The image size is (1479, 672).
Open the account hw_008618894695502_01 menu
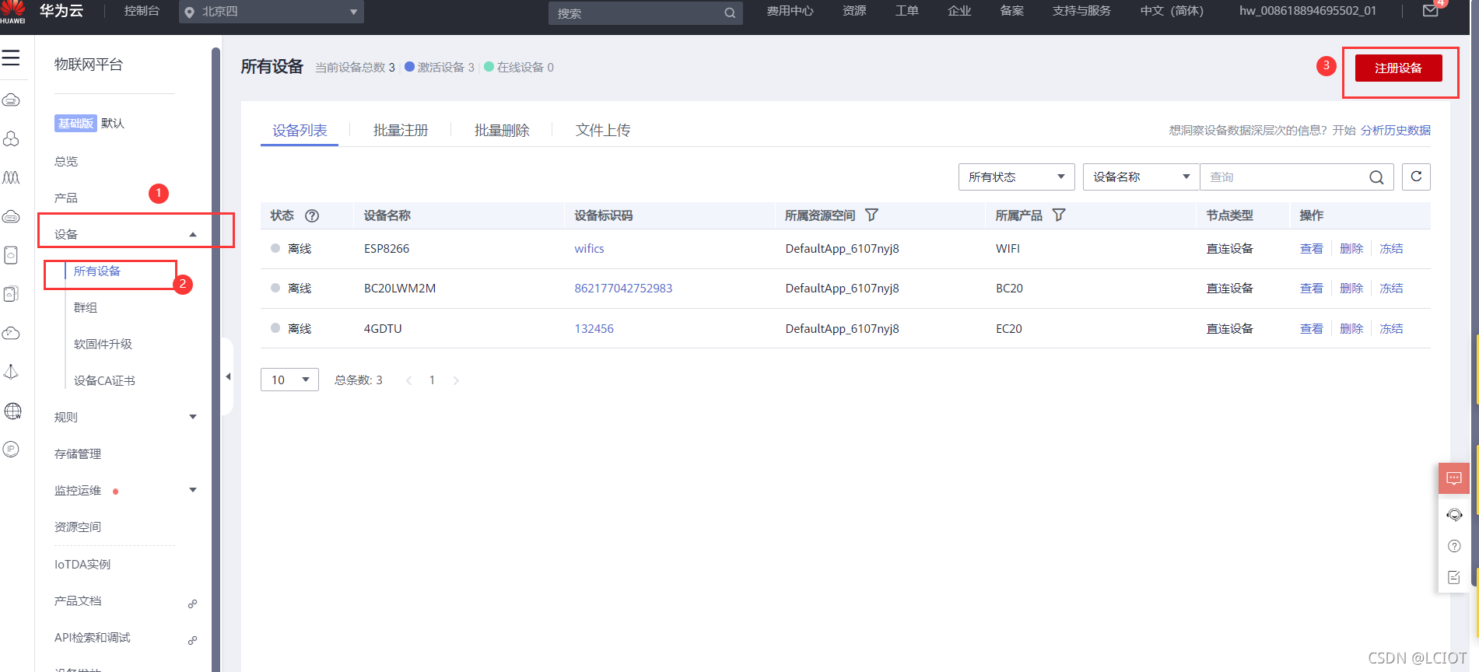pyautogui.click(x=1308, y=11)
